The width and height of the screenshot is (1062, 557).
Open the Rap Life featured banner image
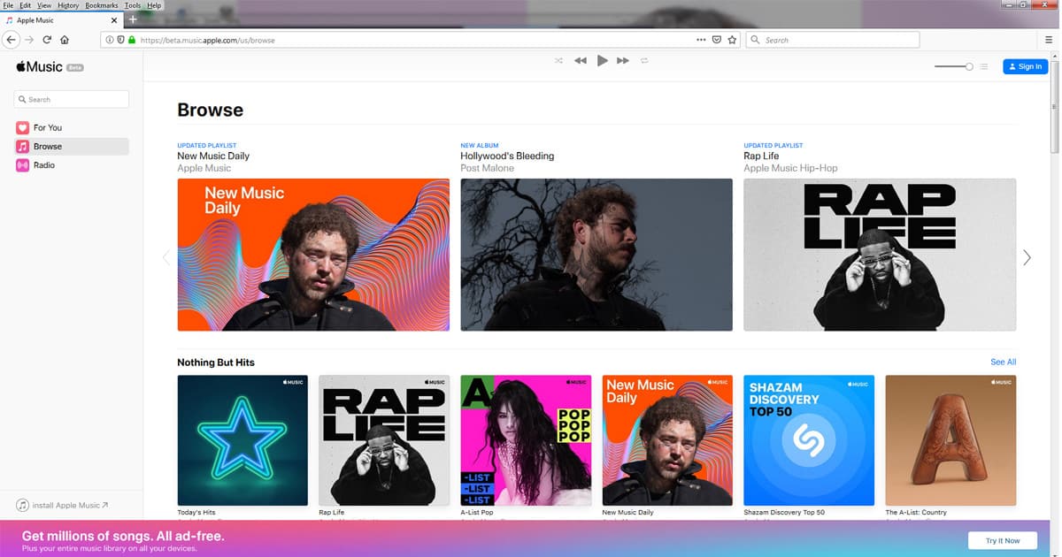pyautogui.click(x=880, y=255)
